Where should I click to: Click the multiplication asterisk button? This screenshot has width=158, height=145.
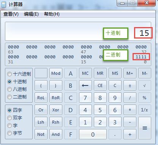coord(130,110)
